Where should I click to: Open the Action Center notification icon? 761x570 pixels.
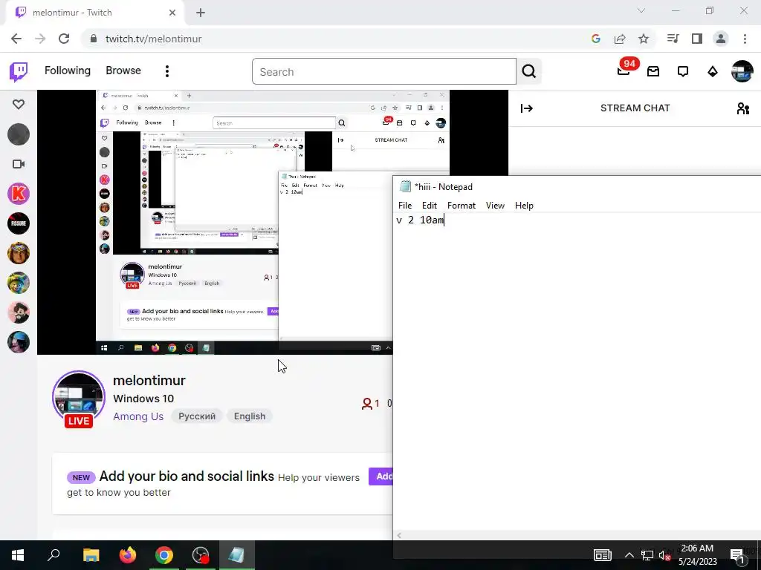click(738, 555)
